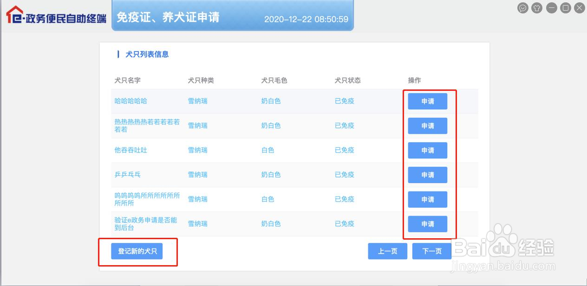The width and height of the screenshot is (587, 286).
Task: Click 已免疫 status in 乒乒乓乓 row
Action: [x=345, y=175]
